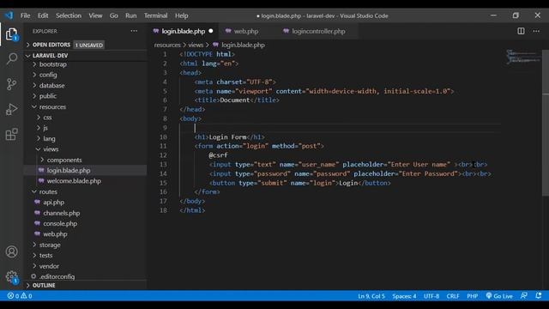
Task: Open console.php in the routes folder
Action: click(x=60, y=223)
